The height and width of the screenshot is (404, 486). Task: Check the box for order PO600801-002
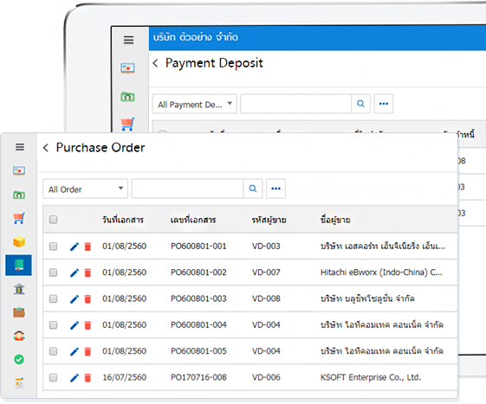click(x=54, y=273)
